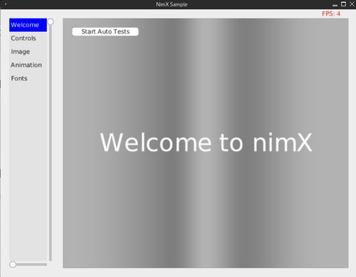The width and height of the screenshot is (356, 277).
Task: Close the NimX Sample window
Action: [x=352, y=4]
